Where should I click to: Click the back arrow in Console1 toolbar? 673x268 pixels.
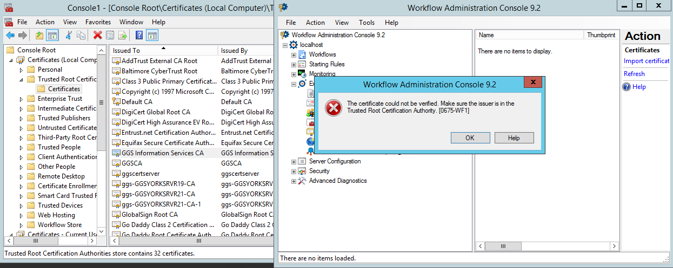point(10,36)
